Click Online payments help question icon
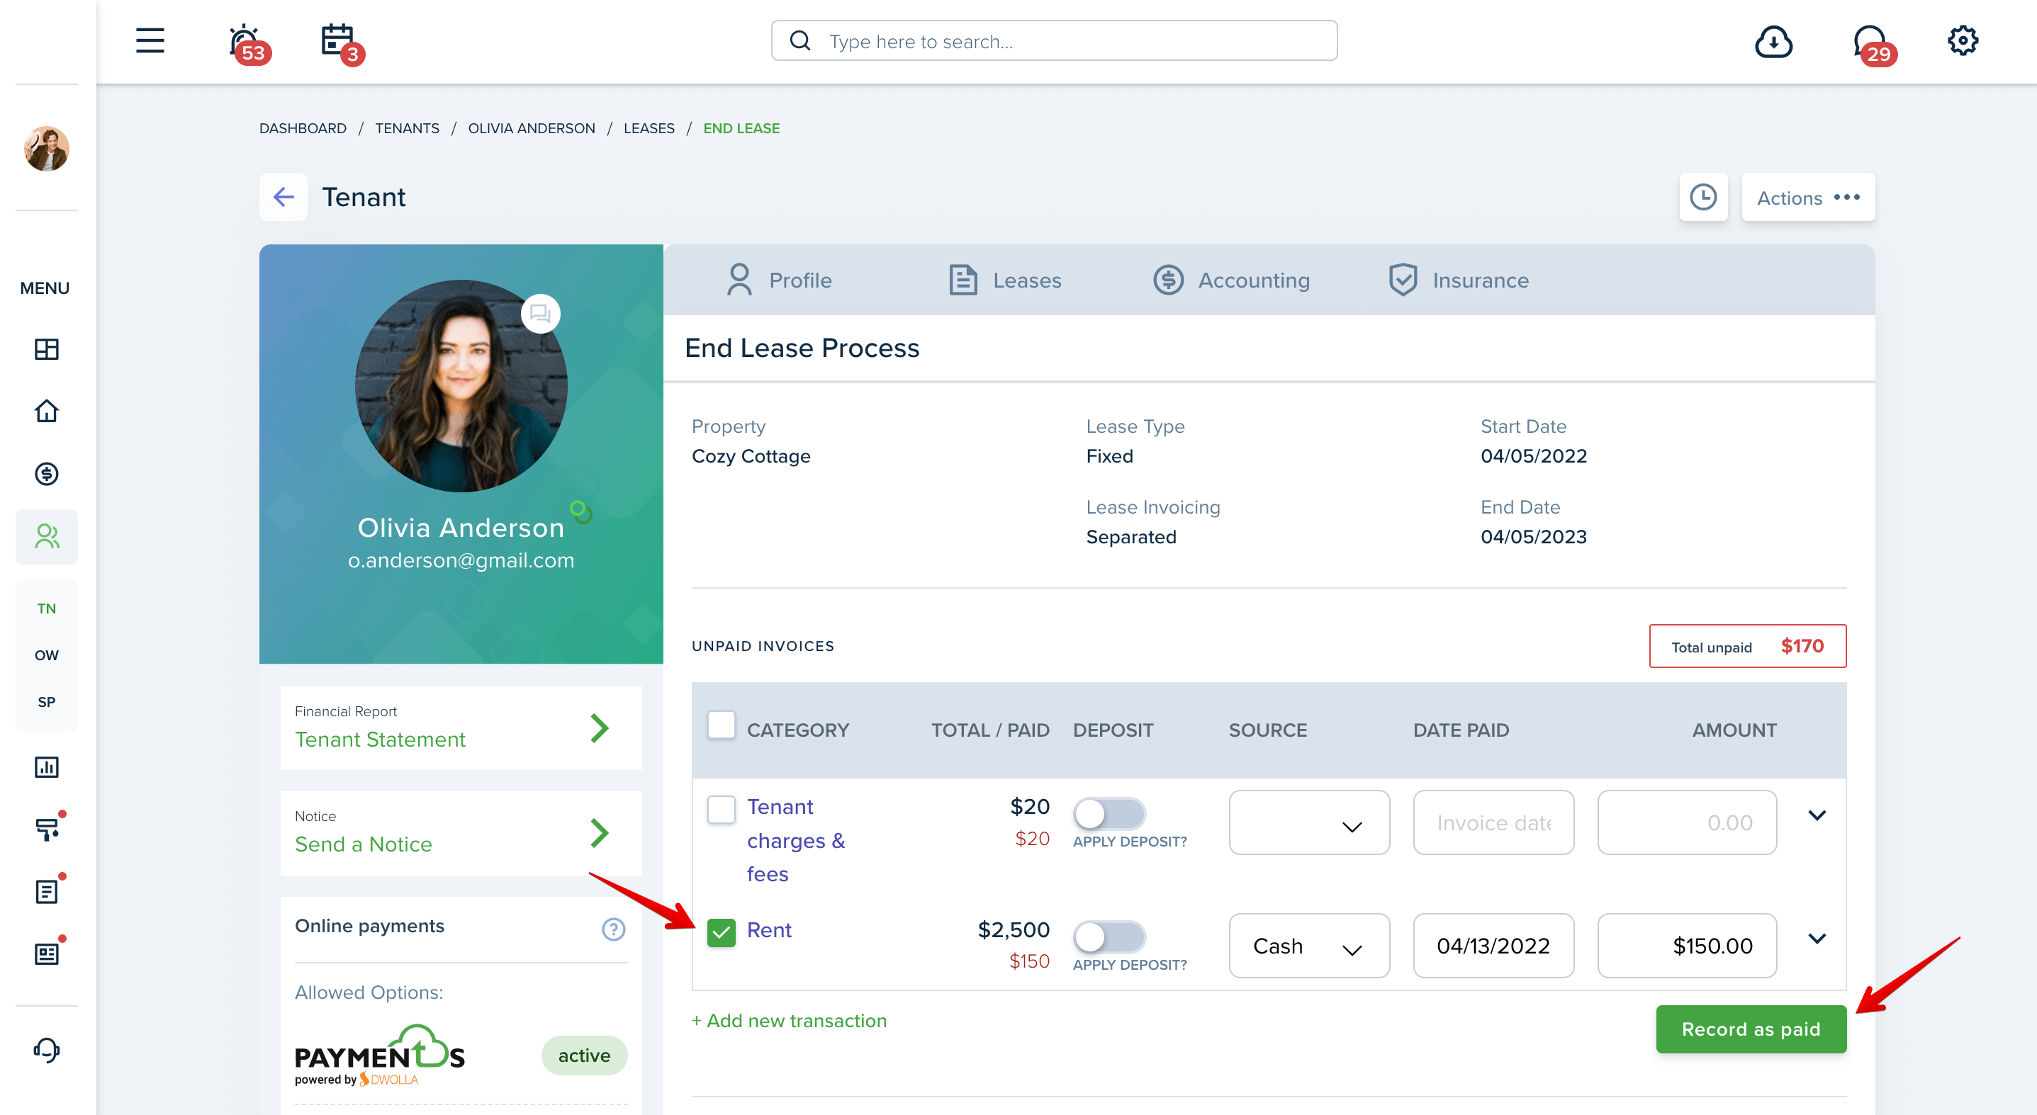The image size is (2037, 1115). [x=613, y=929]
